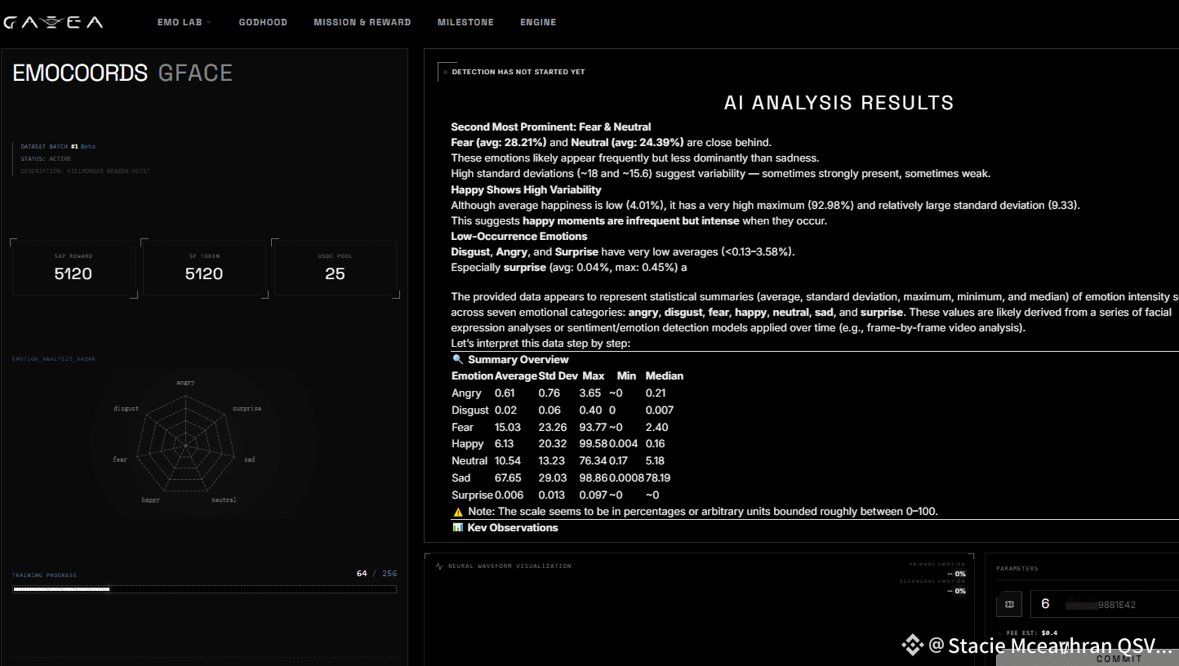Screen dimensions: 1179x666
Task: Click the Sad average '67.65'
Action: [x=508, y=478]
